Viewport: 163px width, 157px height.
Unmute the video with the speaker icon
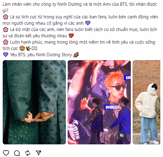pos(121,135)
